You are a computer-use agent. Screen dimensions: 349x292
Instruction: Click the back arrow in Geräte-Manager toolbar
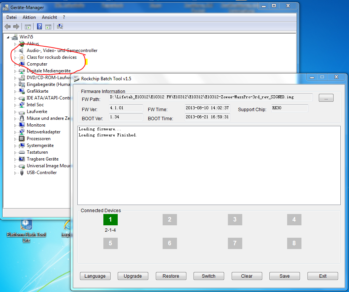tap(7, 26)
